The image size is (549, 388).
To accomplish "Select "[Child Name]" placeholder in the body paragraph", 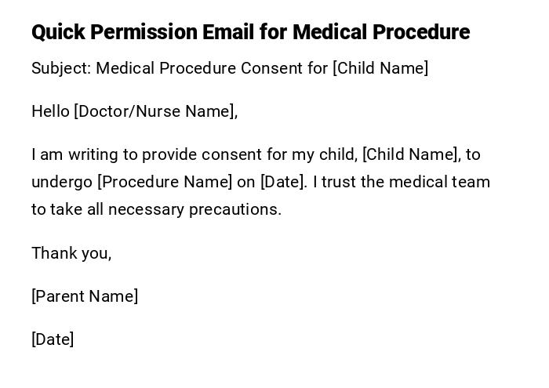I will [x=411, y=154].
